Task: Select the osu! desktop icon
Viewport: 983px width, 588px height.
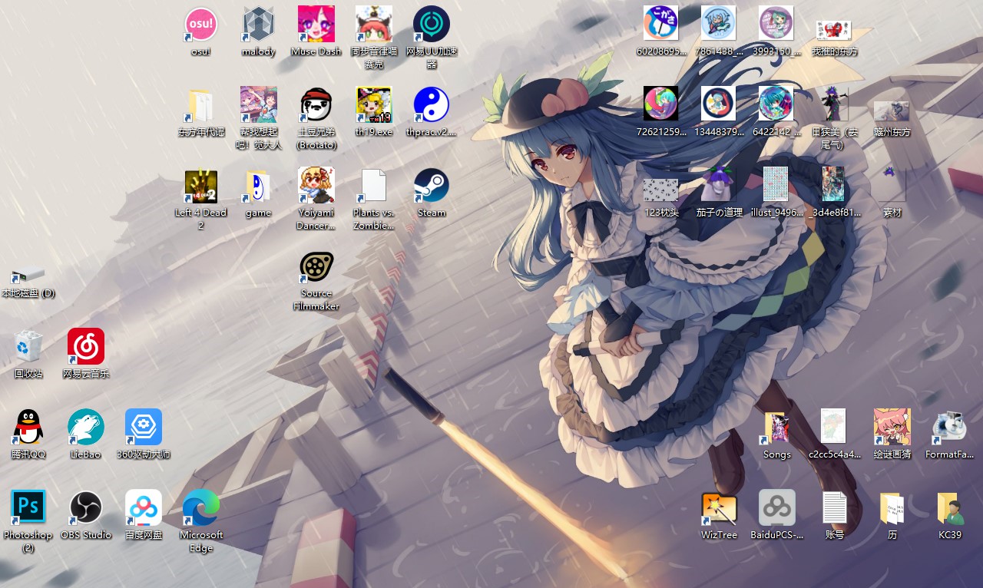Action: click(x=200, y=25)
